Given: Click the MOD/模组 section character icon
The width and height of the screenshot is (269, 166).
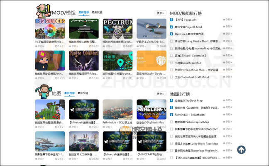Looking at the screenshot, I should point(44,11).
